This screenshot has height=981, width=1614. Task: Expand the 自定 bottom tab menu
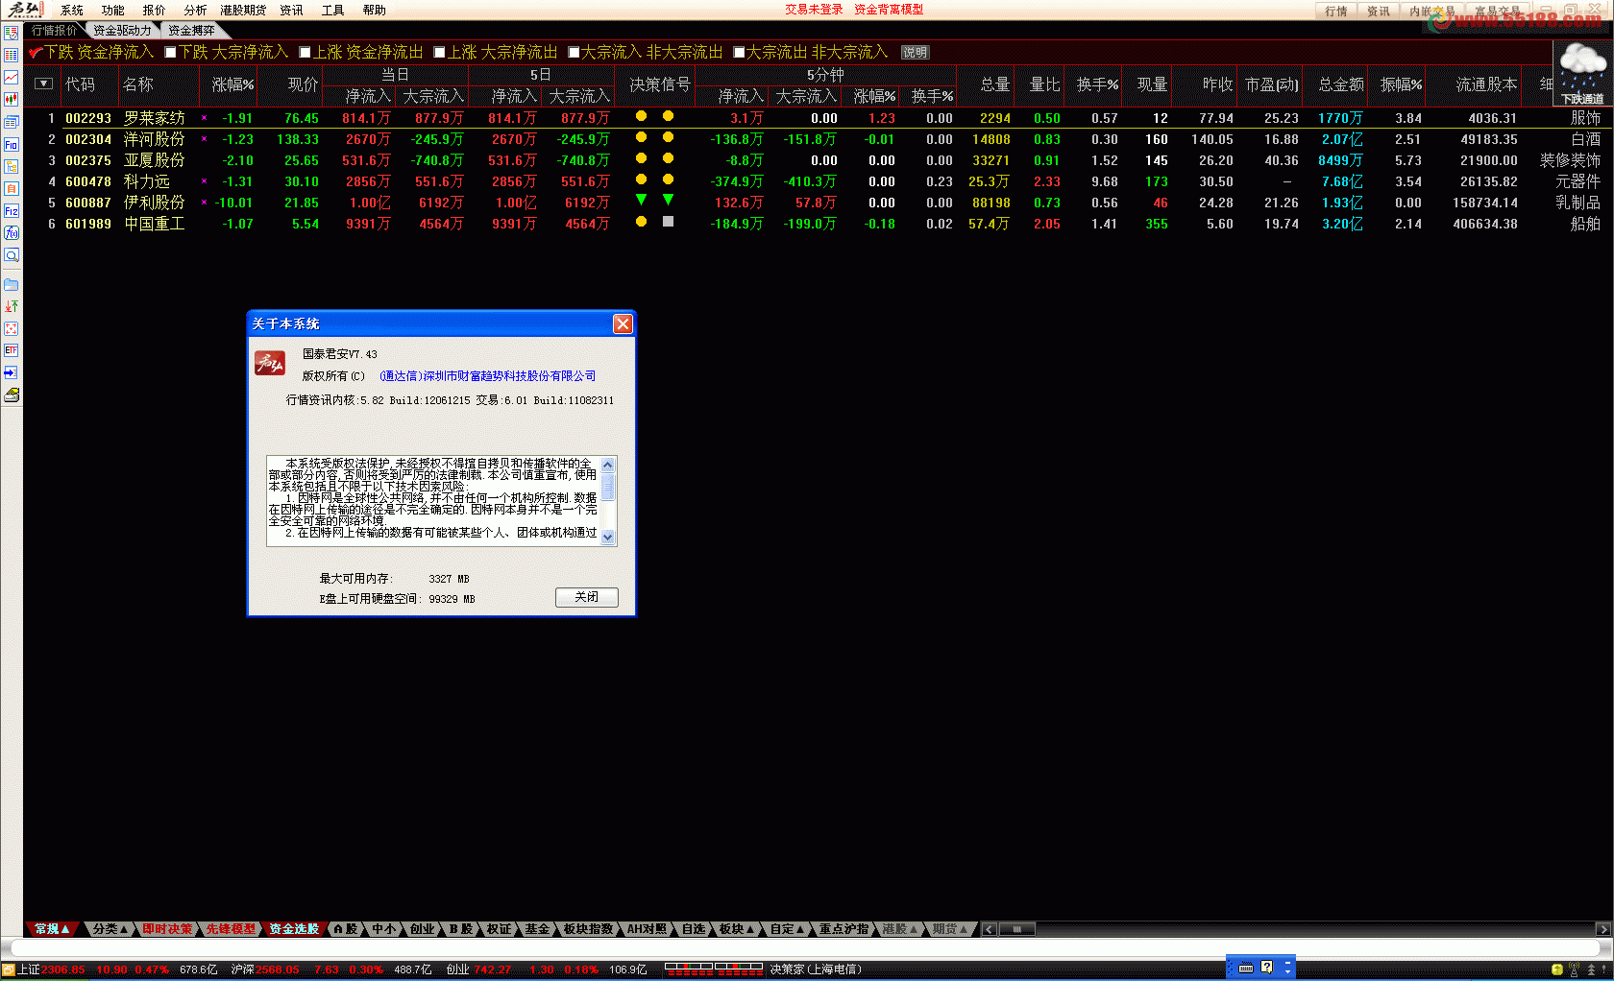pos(787,929)
